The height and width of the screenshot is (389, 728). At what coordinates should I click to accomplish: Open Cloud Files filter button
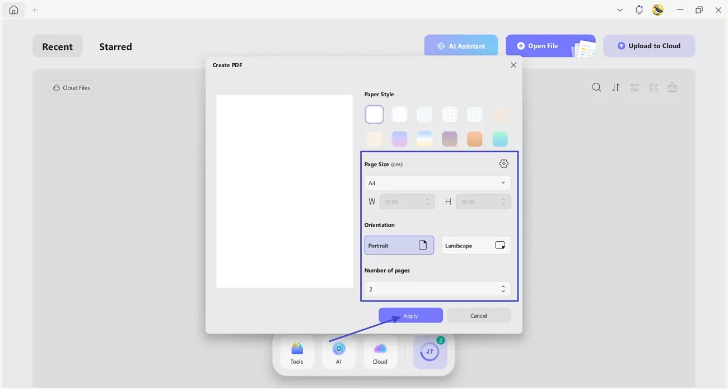(x=71, y=87)
